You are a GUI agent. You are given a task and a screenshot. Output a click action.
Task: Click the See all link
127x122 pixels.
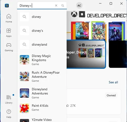113,82
